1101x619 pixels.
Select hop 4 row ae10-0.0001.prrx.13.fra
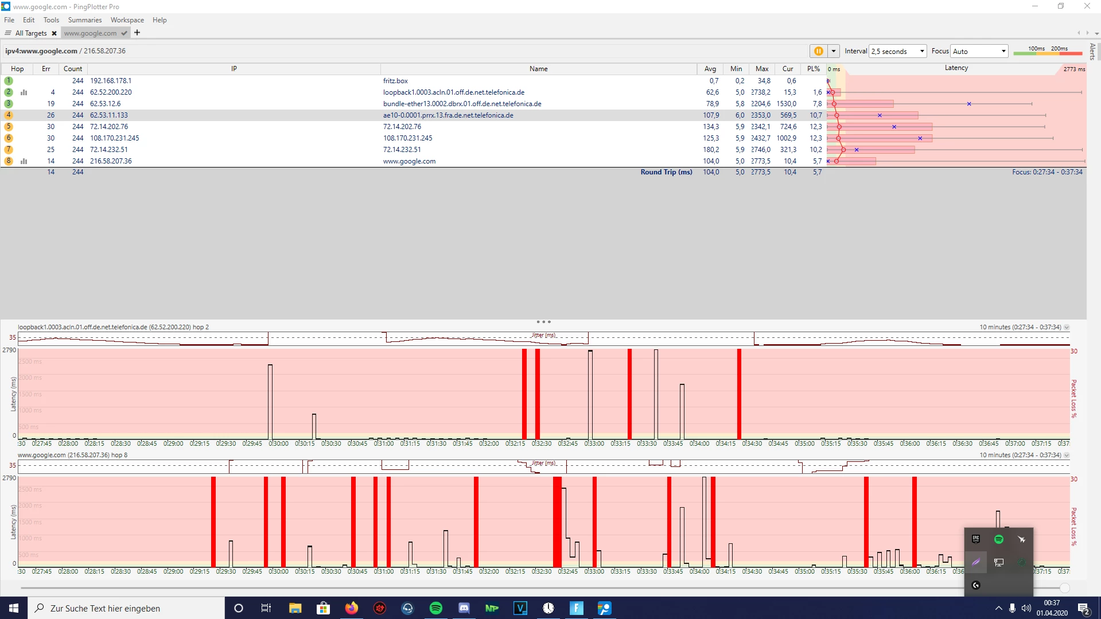[x=448, y=115]
